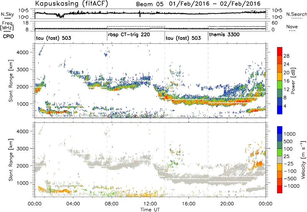This screenshot has width=307, height=212.
Task: Select the "04:00" time tick label
Action: (73, 204)
